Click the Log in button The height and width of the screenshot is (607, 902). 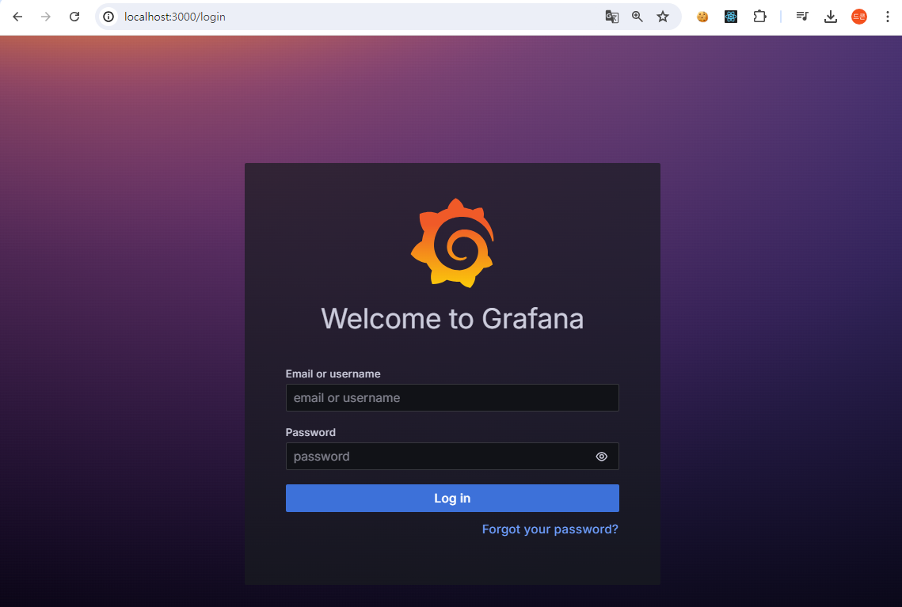tap(452, 499)
